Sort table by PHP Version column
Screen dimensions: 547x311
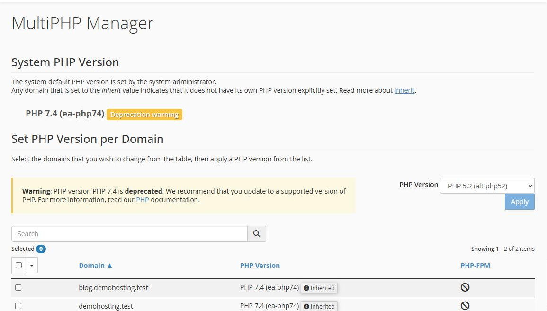(x=260, y=266)
